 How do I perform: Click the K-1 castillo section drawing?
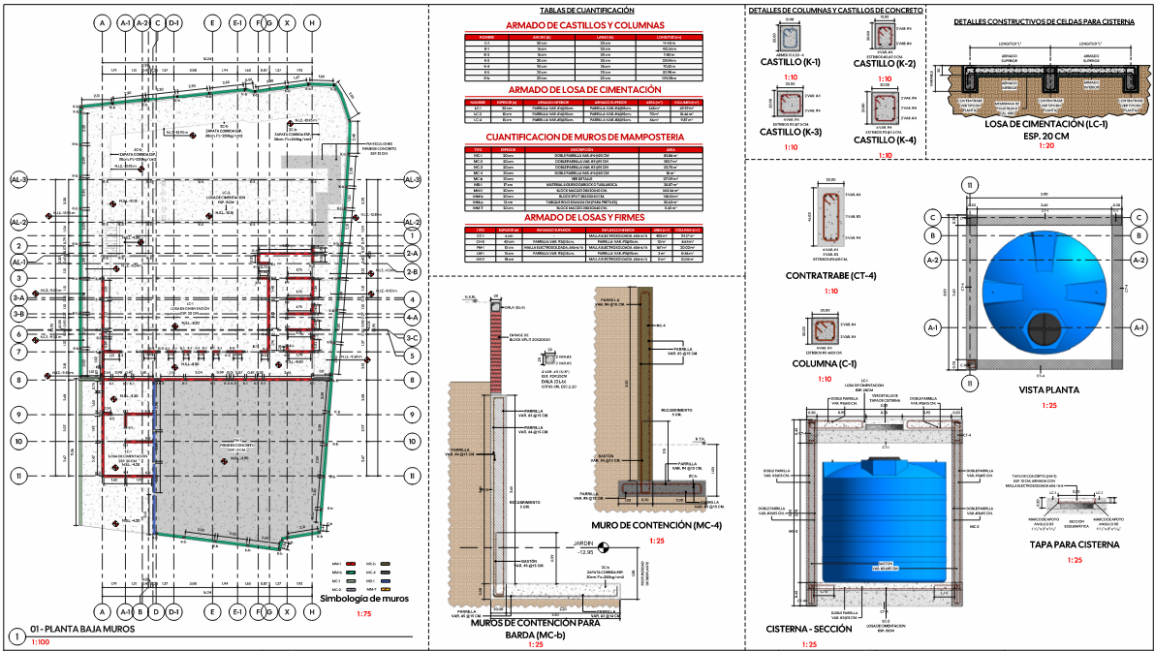[790, 39]
